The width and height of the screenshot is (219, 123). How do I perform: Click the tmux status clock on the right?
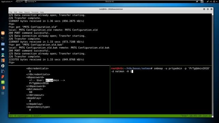pyautogui.click(x=196, y=116)
